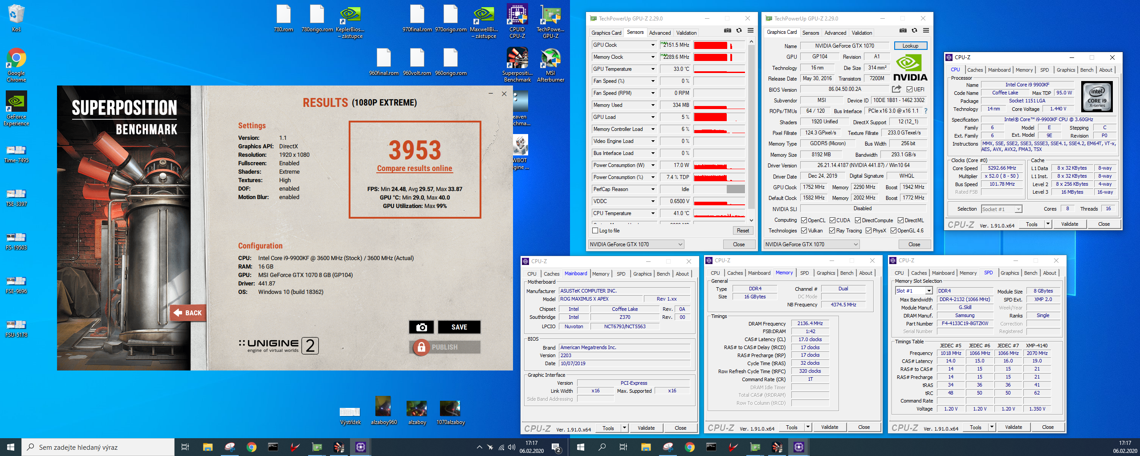Open the Caches tab in top CPU-Z window

pyautogui.click(x=975, y=70)
